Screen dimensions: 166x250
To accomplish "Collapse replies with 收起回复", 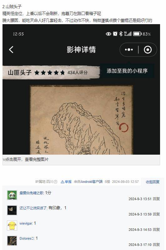I will (153, 182).
